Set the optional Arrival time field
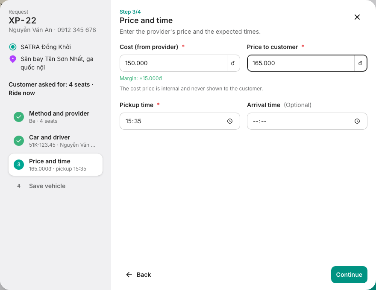 (x=307, y=121)
